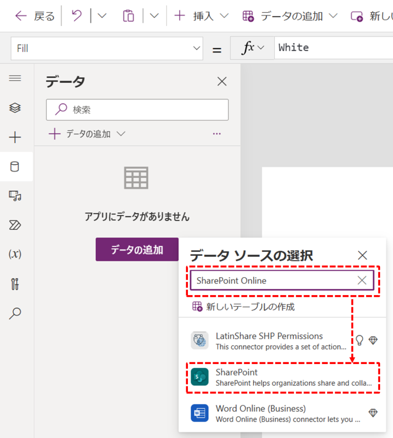
Task: Open the advanced tools icon in left rail
Action: 15,284
